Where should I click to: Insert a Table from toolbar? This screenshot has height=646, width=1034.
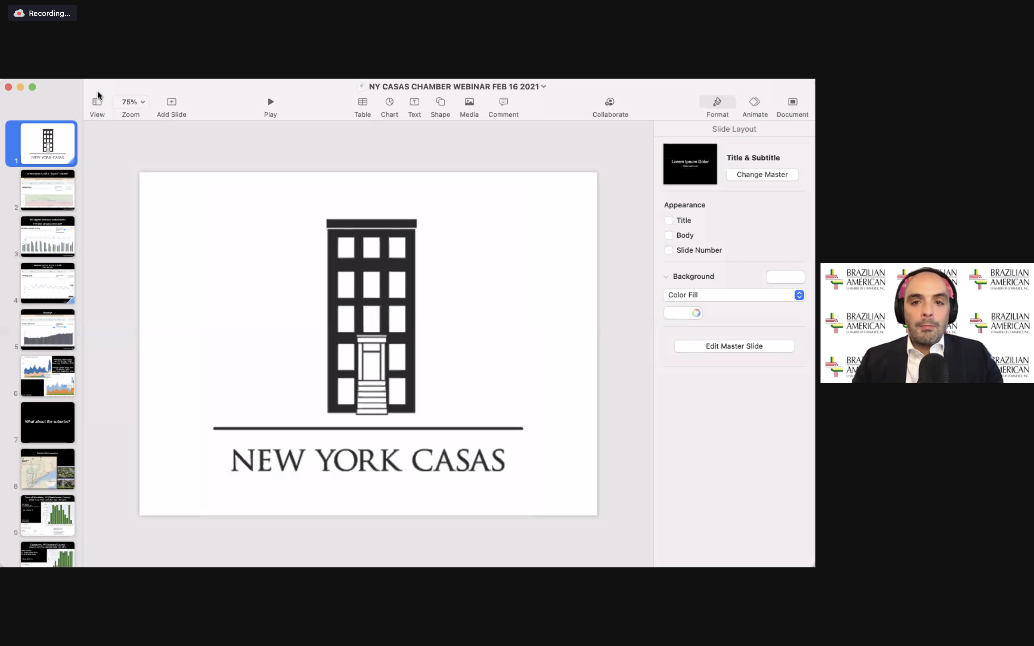362,102
